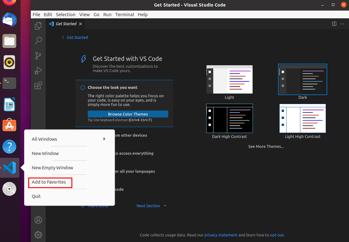Click the lightning bolt Get Started icon
349x242 pixels.
(x=83, y=59)
